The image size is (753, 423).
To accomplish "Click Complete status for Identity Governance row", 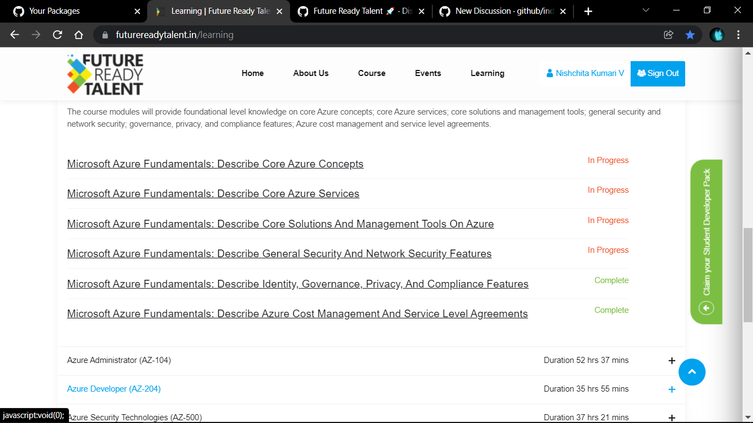I will [x=611, y=280].
